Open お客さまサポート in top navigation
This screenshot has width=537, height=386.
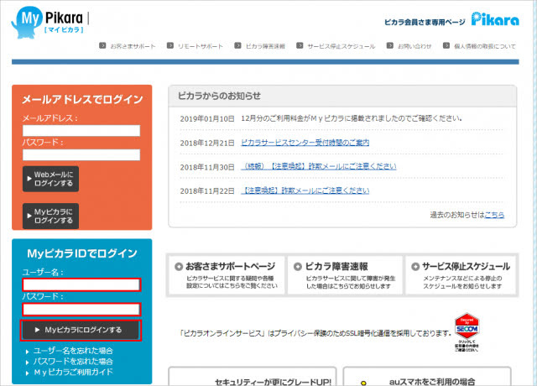coord(133,46)
